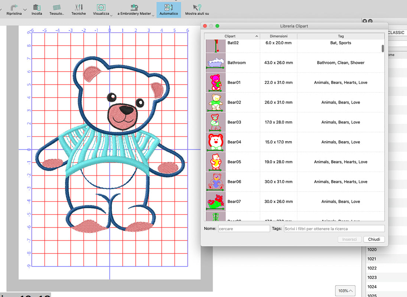This screenshot has width=407, height=297.
Task: Click the Embroidery Master machine icon
Action: point(134,7)
